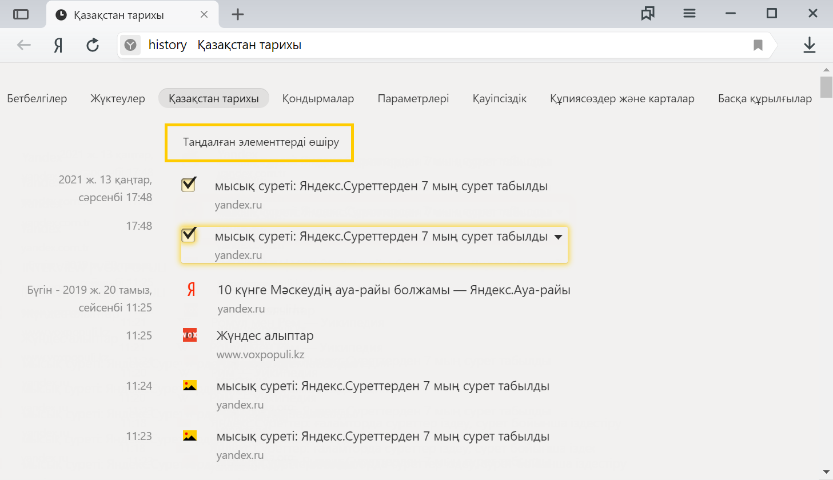Click Таңдалған элементтерді өшіру button
833x480 pixels.
(x=260, y=142)
